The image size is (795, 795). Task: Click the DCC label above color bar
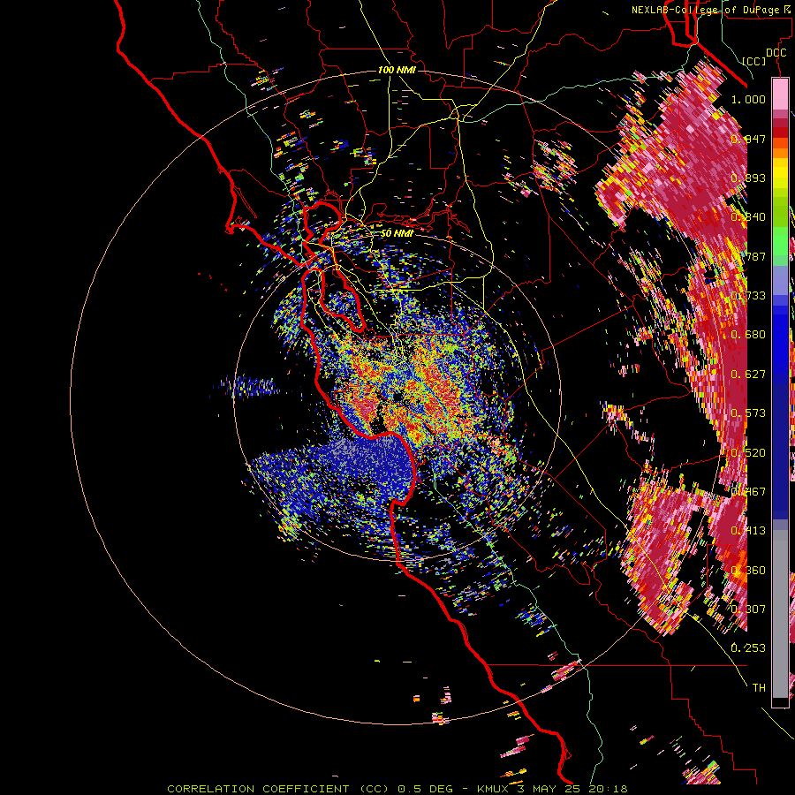(776, 53)
